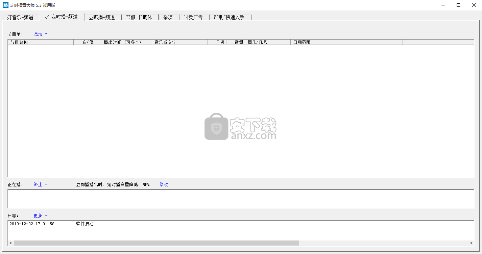Click the log scrollbar left arrow
482x254 pixels.
coord(11,243)
